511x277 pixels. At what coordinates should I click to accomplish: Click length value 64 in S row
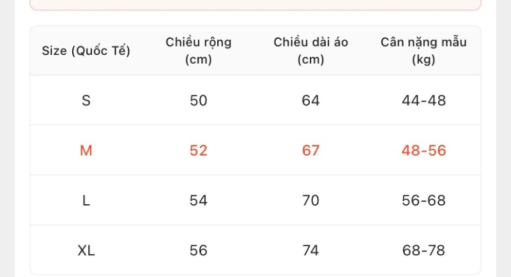[311, 101]
